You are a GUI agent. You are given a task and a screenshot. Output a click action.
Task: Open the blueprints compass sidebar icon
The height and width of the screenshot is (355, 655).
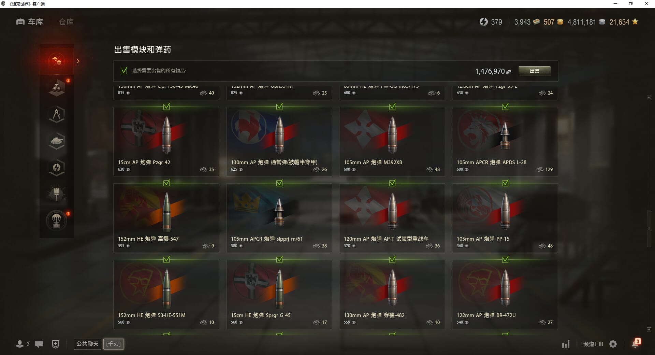(x=57, y=114)
